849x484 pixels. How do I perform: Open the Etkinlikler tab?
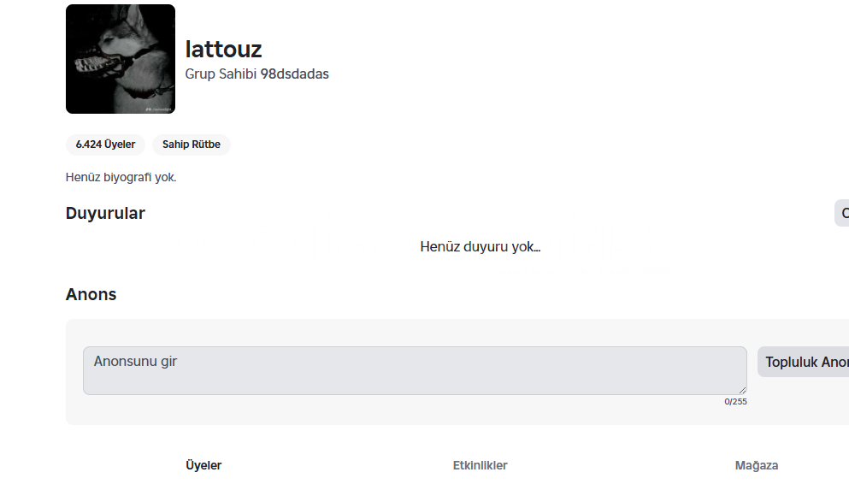(480, 465)
